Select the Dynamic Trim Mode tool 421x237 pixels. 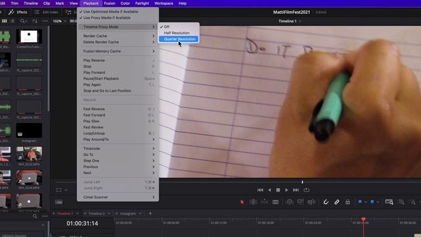(264, 202)
